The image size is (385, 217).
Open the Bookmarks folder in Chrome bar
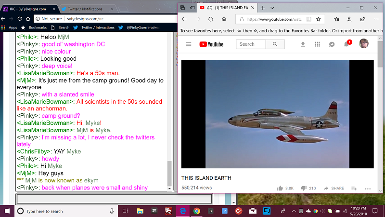click(x=34, y=27)
